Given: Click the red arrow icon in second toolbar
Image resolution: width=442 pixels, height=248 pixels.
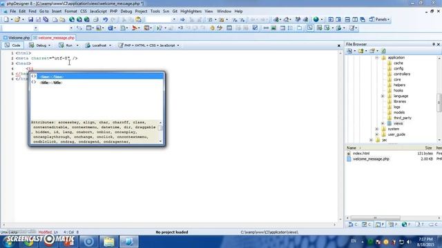Looking at the screenshot, I should click(x=135, y=28).
